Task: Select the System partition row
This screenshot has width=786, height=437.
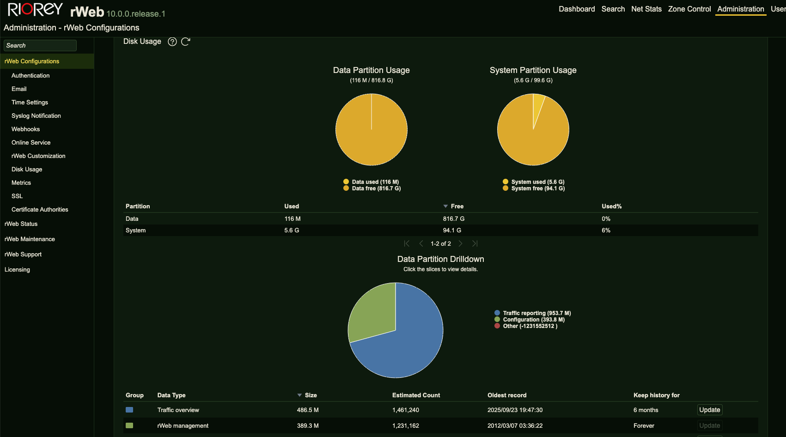Action: pyautogui.click(x=440, y=230)
